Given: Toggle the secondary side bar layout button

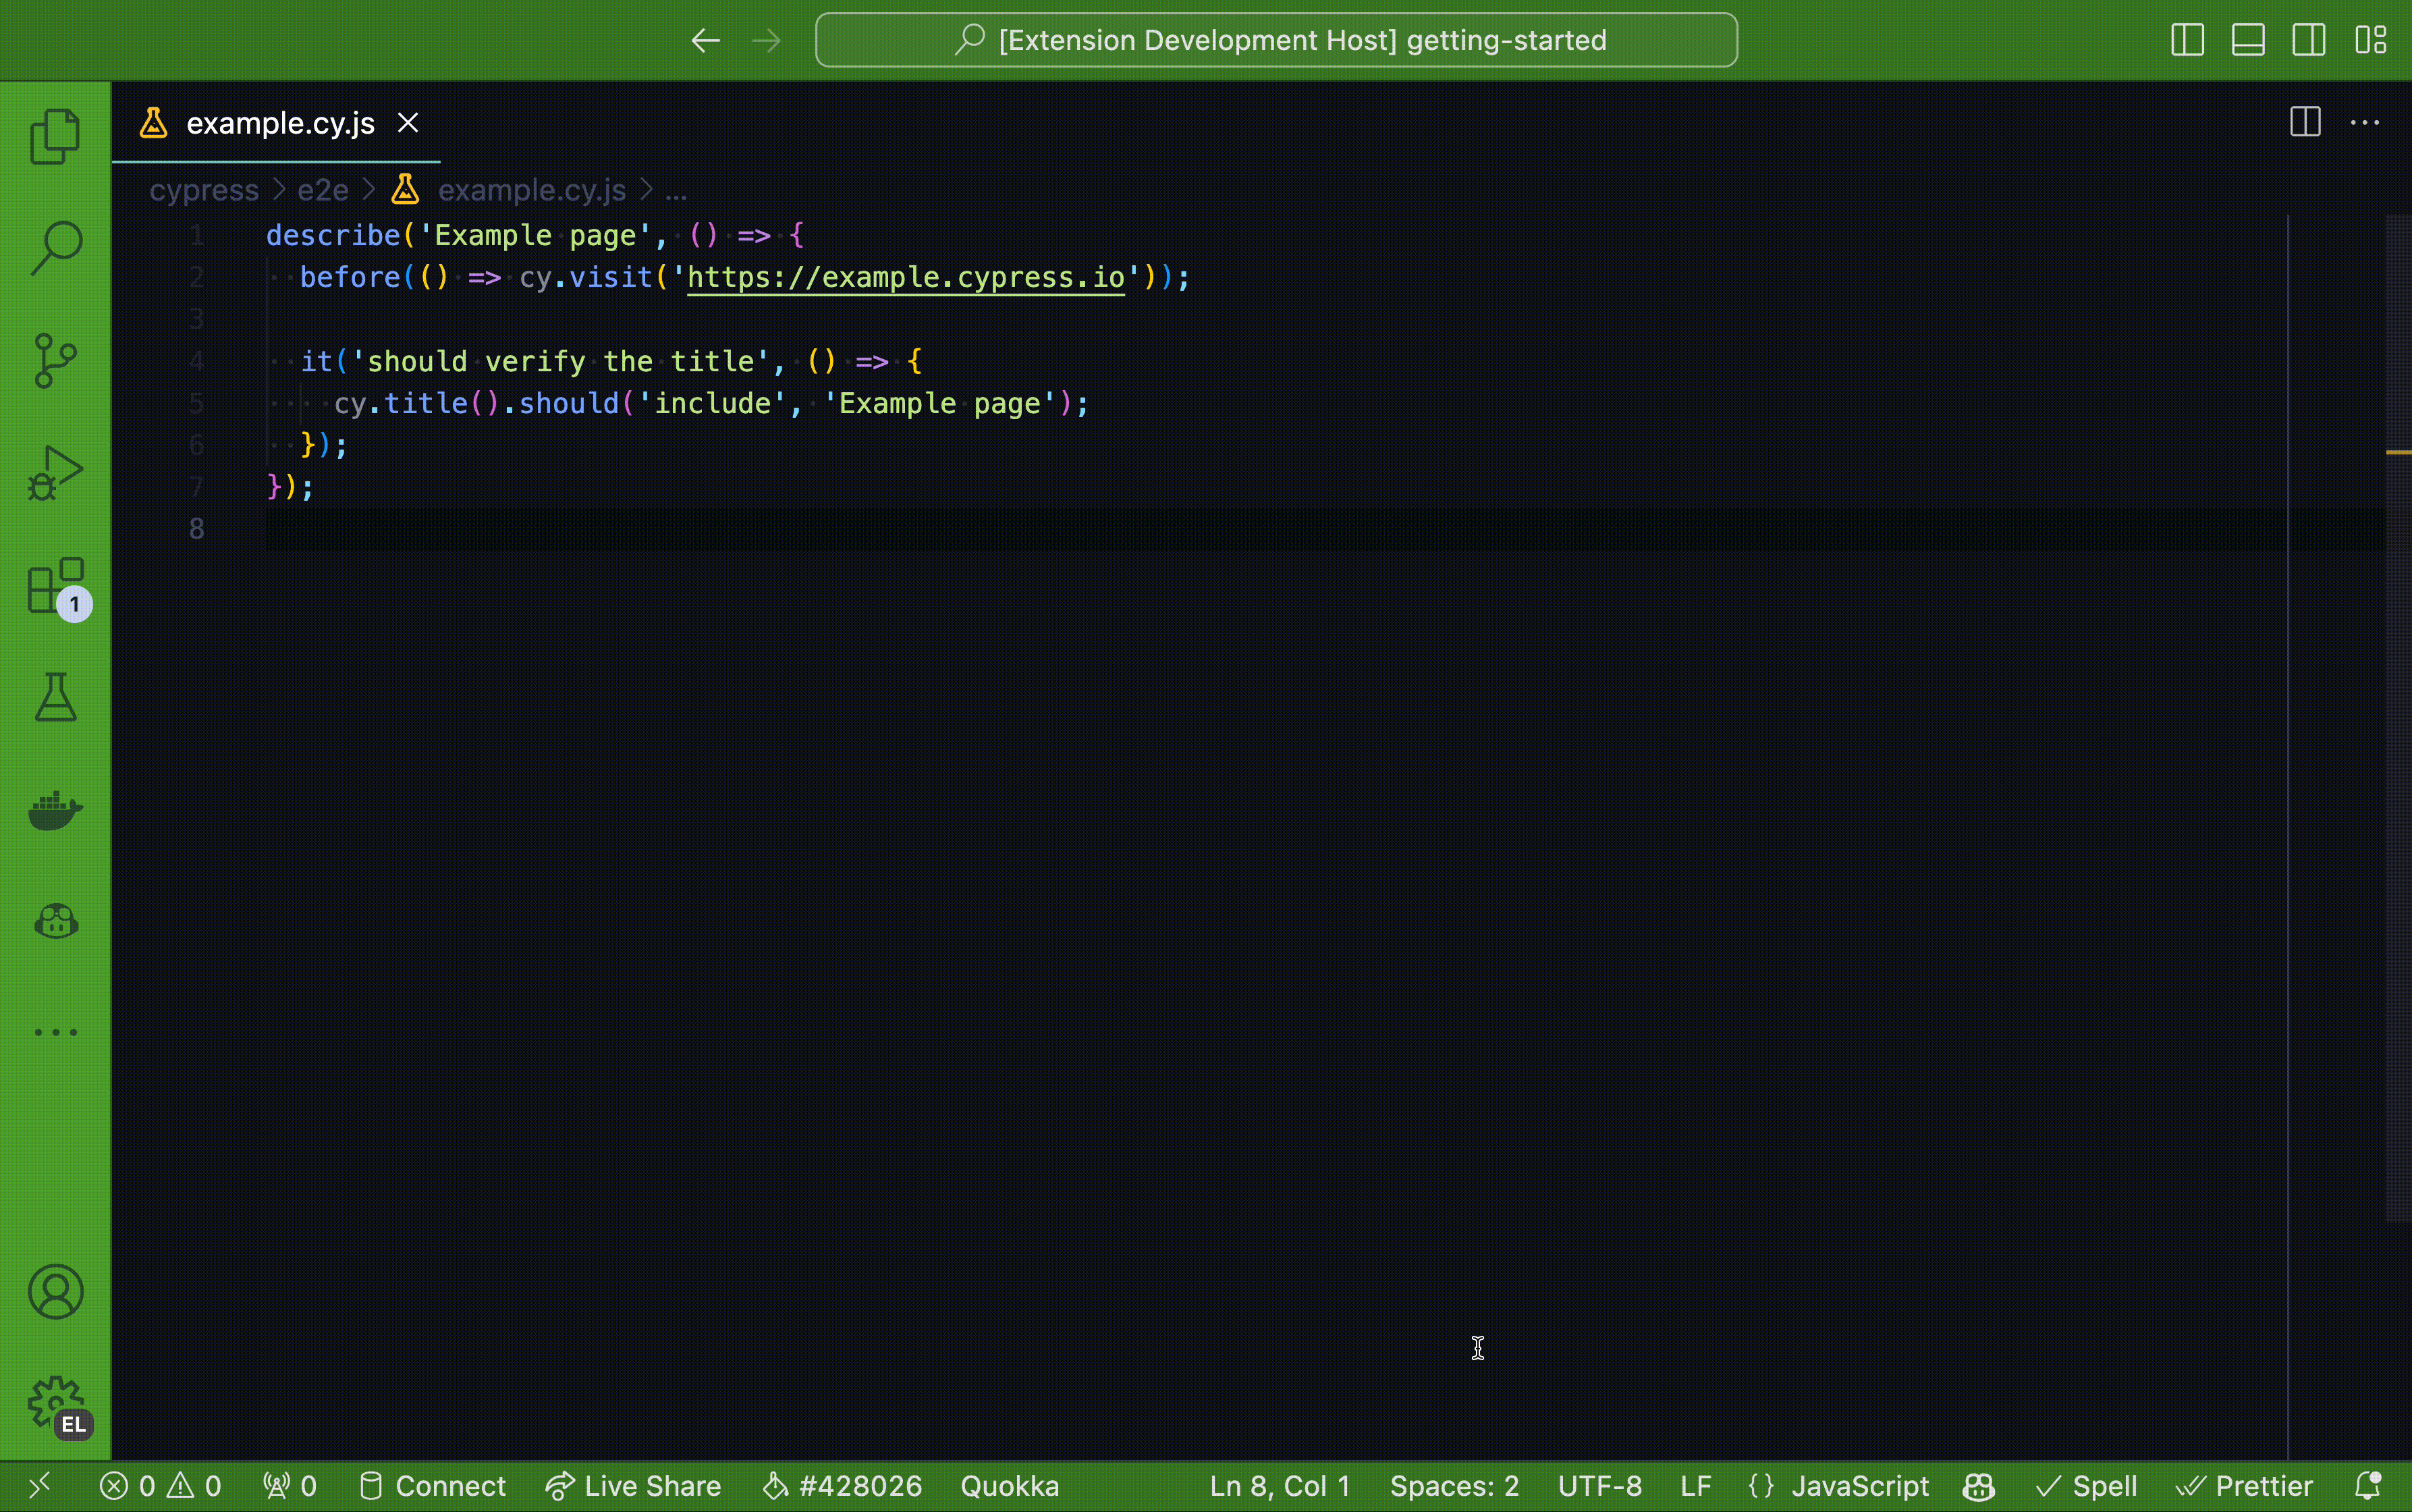Looking at the screenshot, I should (x=2308, y=40).
